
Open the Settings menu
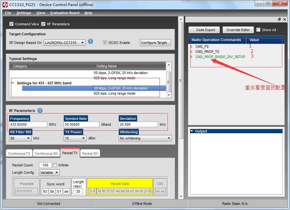[24, 13]
